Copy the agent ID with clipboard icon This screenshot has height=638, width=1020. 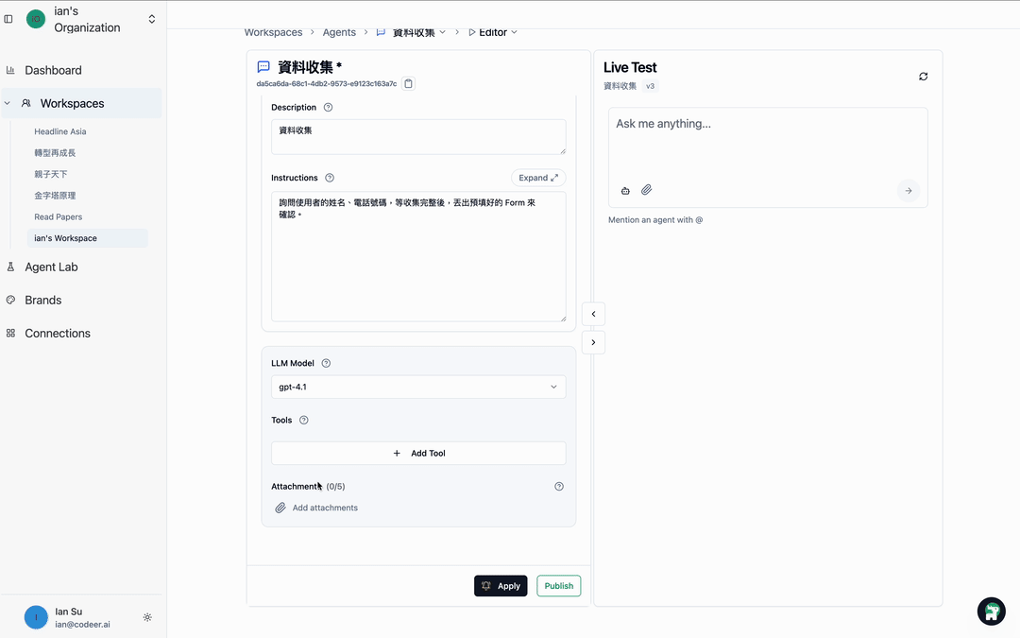click(408, 84)
